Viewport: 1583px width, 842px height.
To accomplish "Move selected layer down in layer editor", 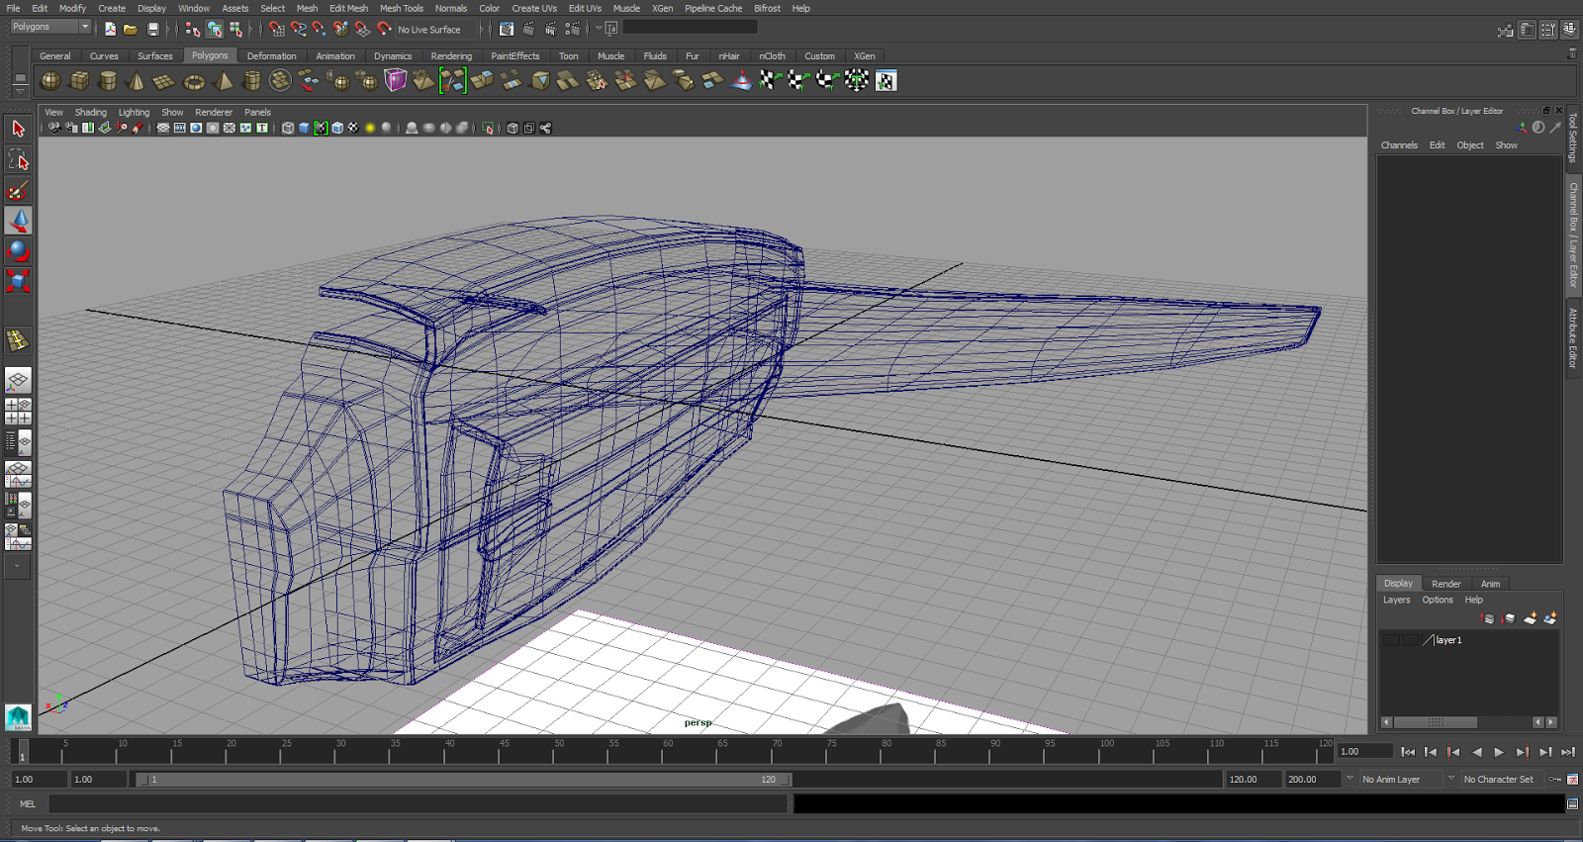I will (1508, 618).
